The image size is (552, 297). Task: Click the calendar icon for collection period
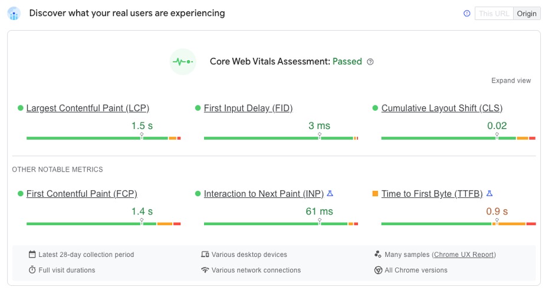pos(32,255)
